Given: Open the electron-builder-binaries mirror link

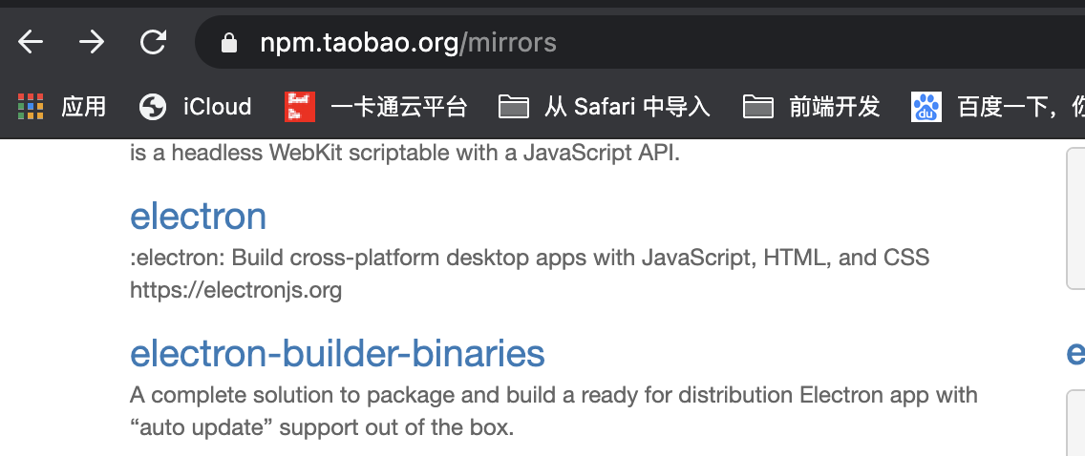Looking at the screenshot, I should pyautogui.click(x=337, y=353).
